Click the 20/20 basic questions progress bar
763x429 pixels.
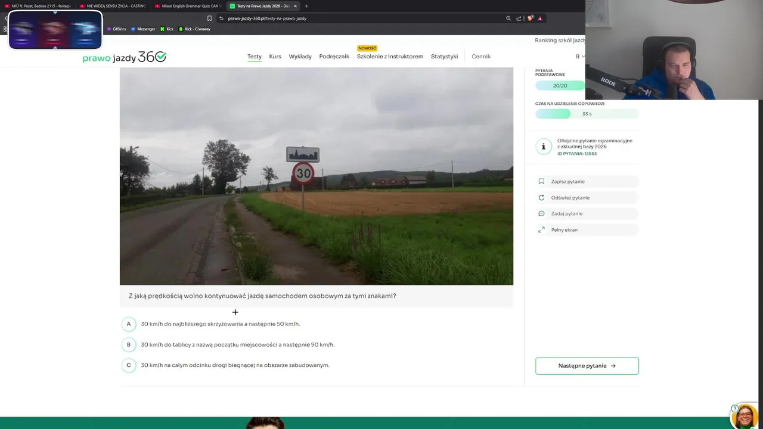(x=560, y=86)
